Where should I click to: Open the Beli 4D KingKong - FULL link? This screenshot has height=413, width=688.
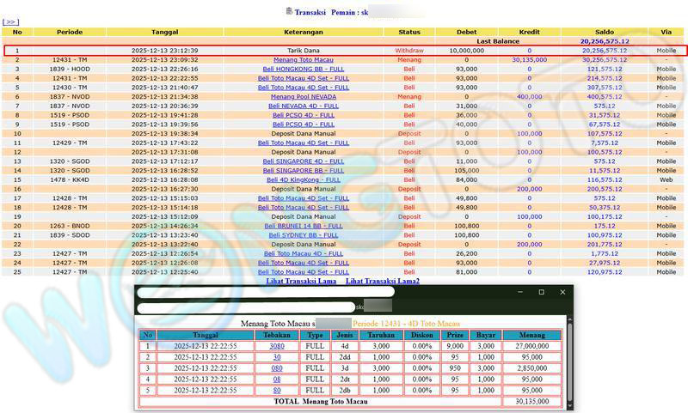coord(304,179)
